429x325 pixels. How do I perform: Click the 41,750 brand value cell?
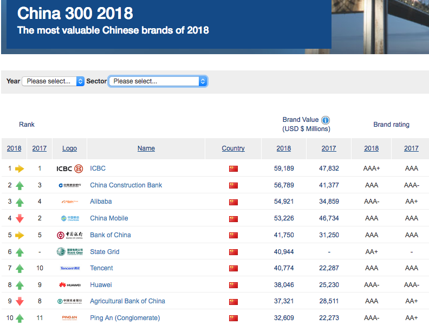pos(284,235)
